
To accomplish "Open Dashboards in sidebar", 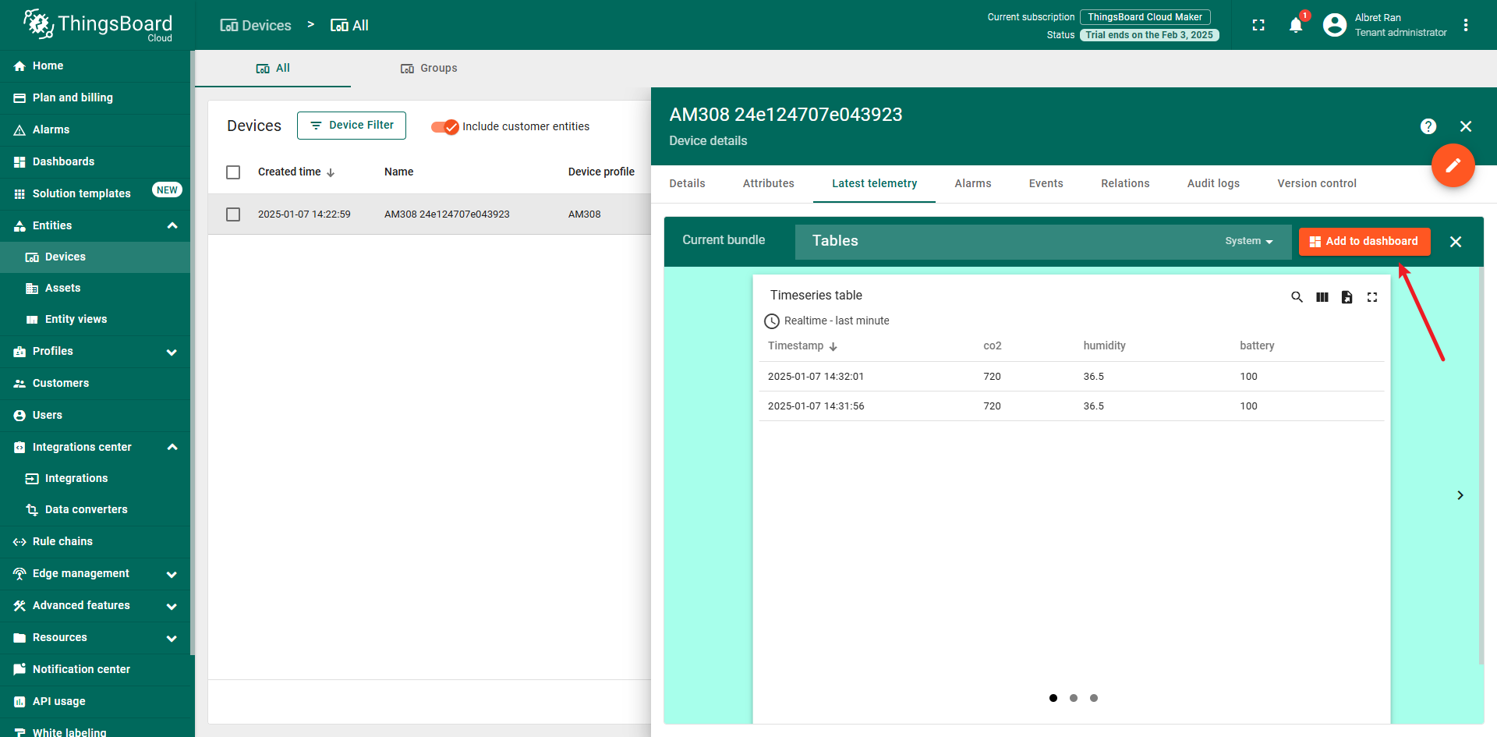I will tap(95, 162).
